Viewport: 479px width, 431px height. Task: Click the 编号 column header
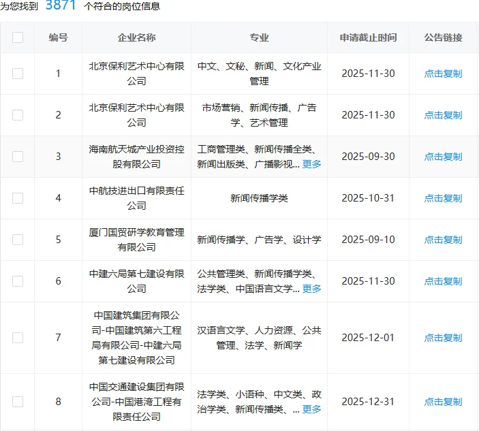[58, 37]
